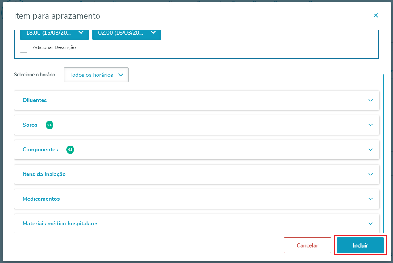Click the Componentes chevron arrow icon
The height and width of the screenshot is (263, 393).
[370, 150]
